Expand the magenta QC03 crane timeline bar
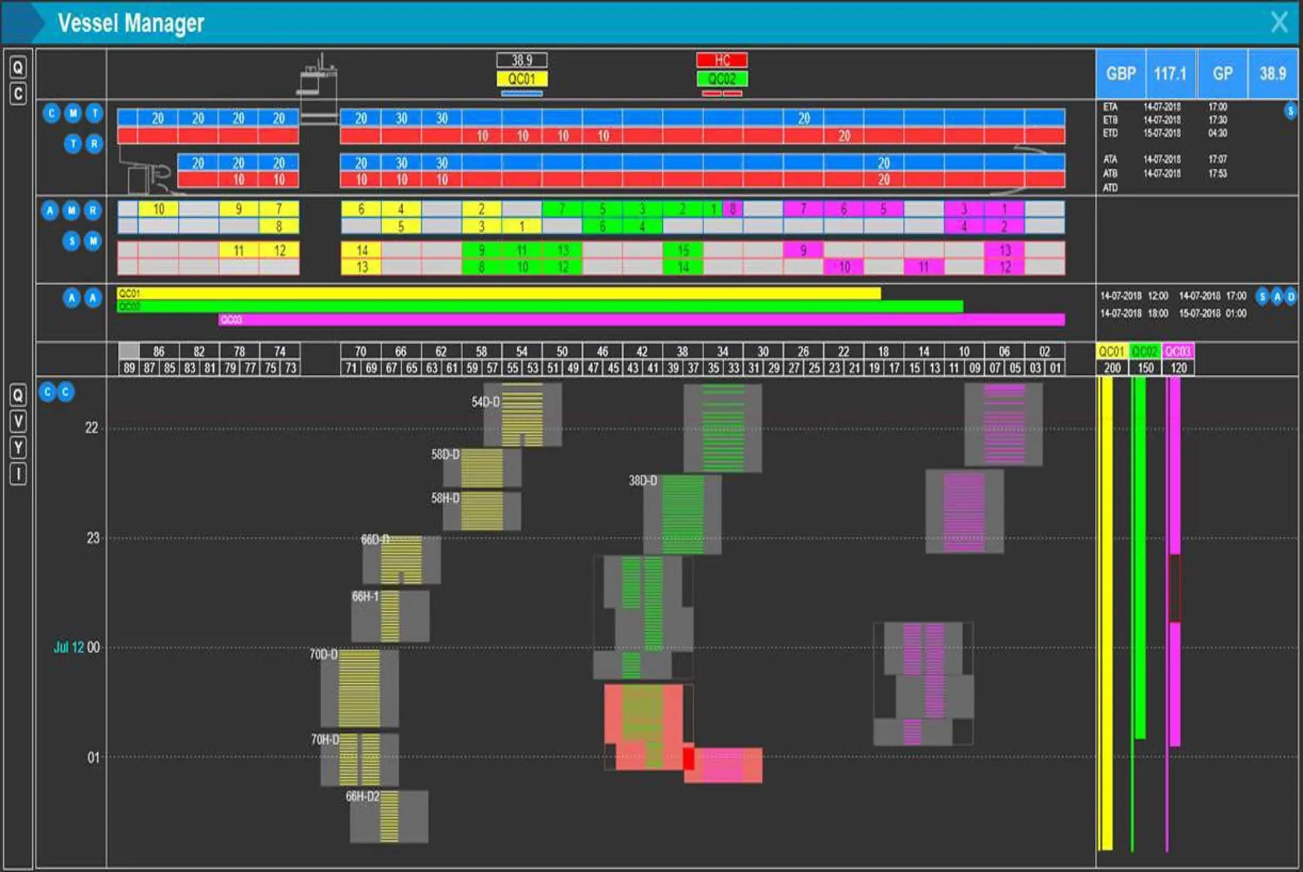 tap(641, 319)
